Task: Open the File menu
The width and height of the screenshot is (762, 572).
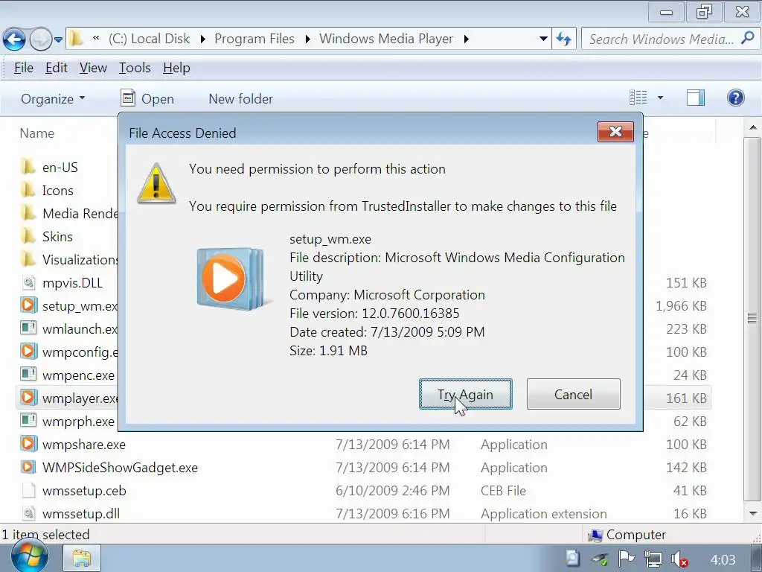Action: click(23, 68)
